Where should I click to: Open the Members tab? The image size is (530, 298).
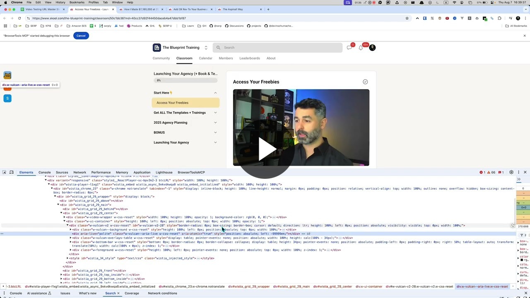click(226, 58)
